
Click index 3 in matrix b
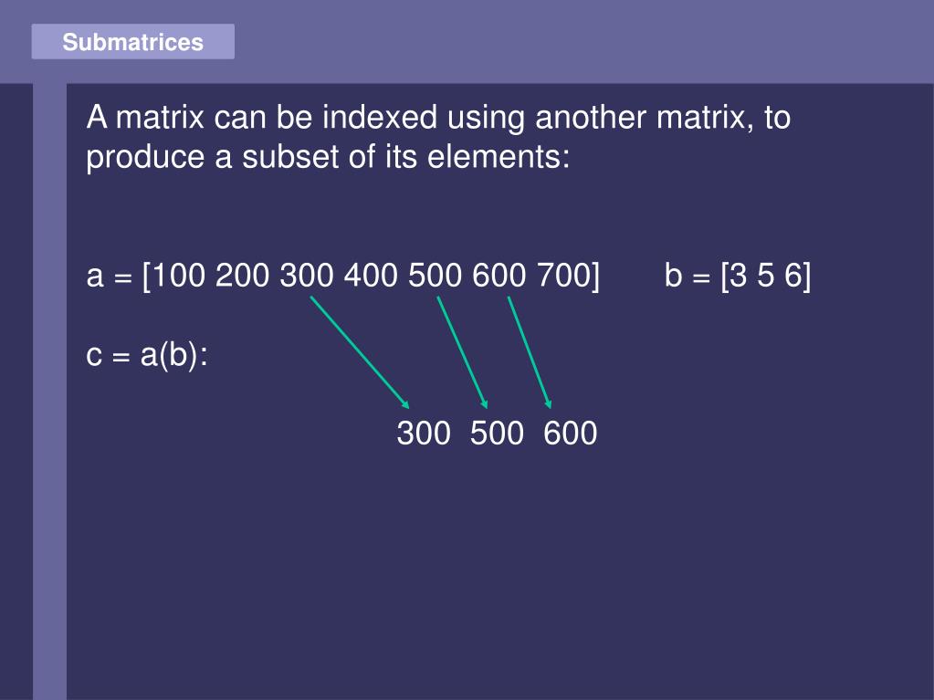pyautogui.click(x=739, y=276)
